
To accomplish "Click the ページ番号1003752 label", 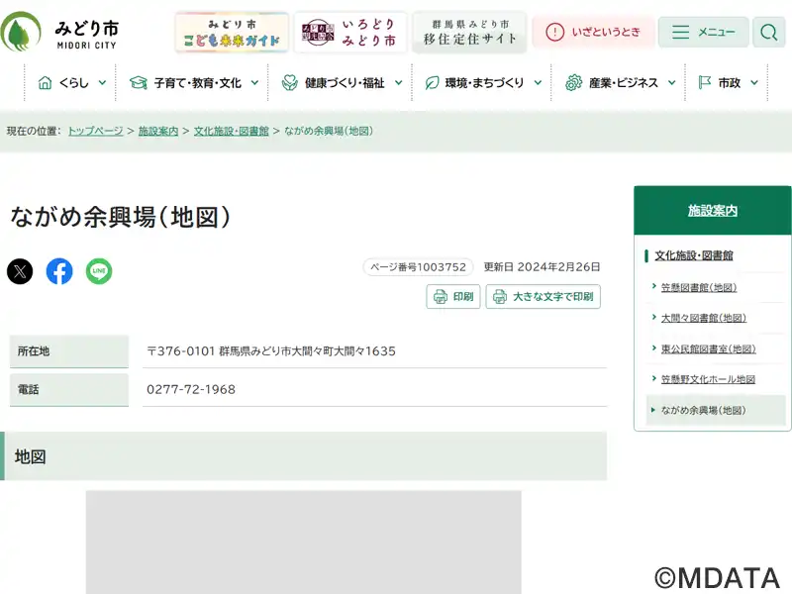I will pyautogui.click(x=418, y=267).
